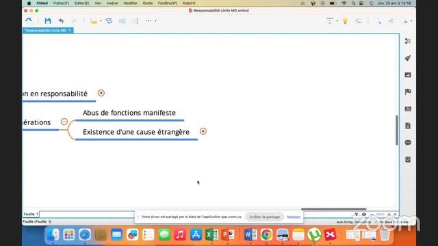
Task: Click the boundary tool icon
Action: pos(122,21)
